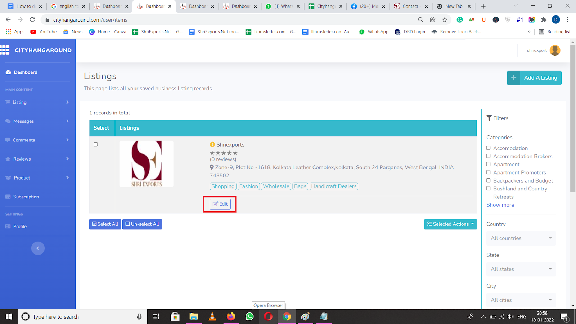The image size is (576, 324).
Task: Go to Dashboard in the sidebar
Action: pos(22,72)
